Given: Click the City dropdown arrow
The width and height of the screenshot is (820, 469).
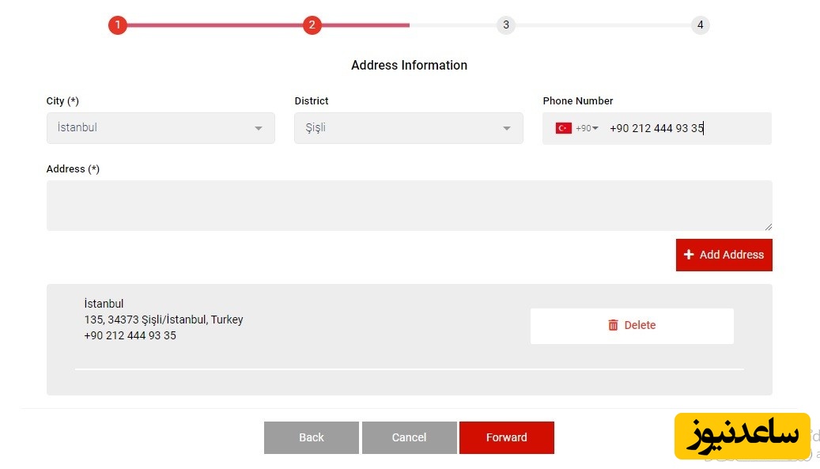Looking at the screenshot, I should pyautogui.click(x=259, y=129).
